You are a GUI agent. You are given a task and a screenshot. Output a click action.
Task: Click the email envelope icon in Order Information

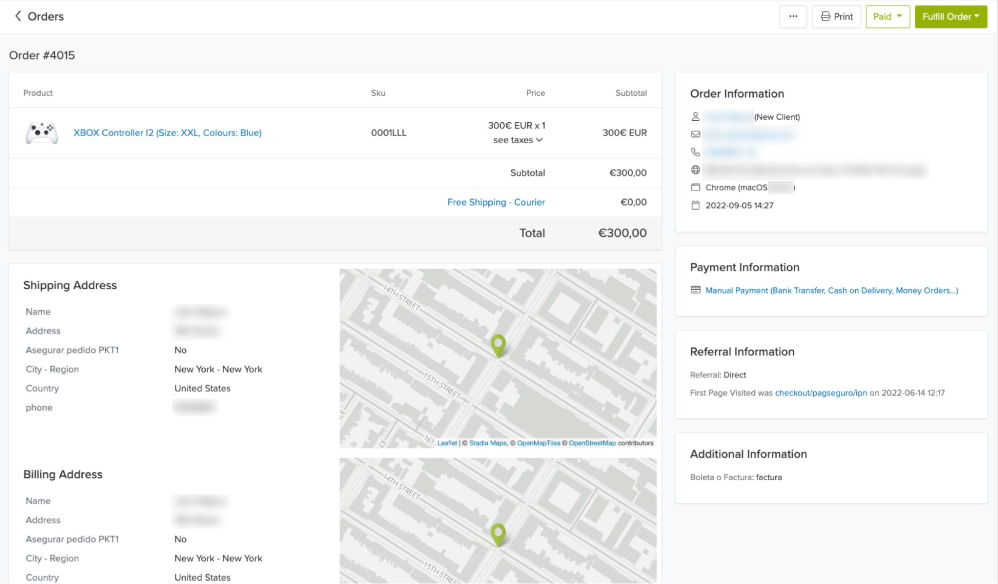pyautogui.click(x=695, y=134)
